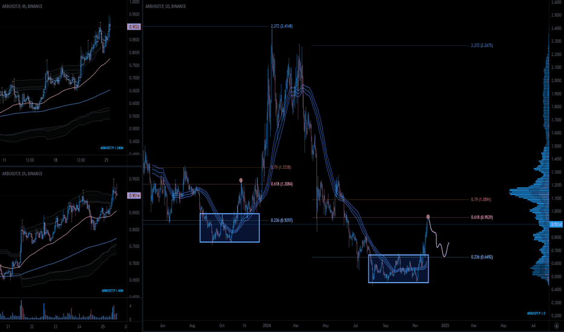Click the blue 0.9014 price tag on daily axis
Viewport: 564px width, 332px height.
[556, 225]
